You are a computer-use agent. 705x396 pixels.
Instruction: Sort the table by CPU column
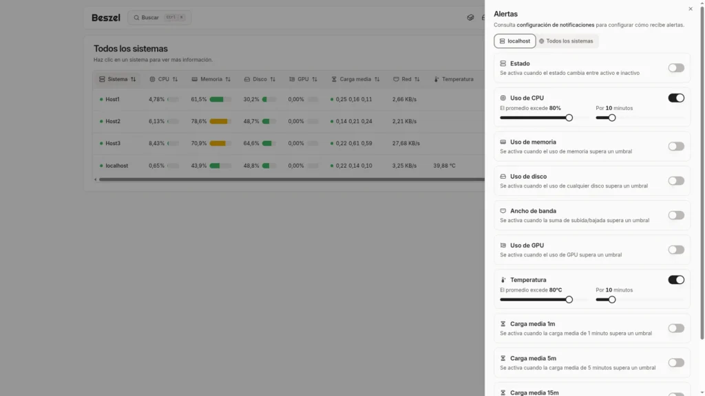point(163,79)
